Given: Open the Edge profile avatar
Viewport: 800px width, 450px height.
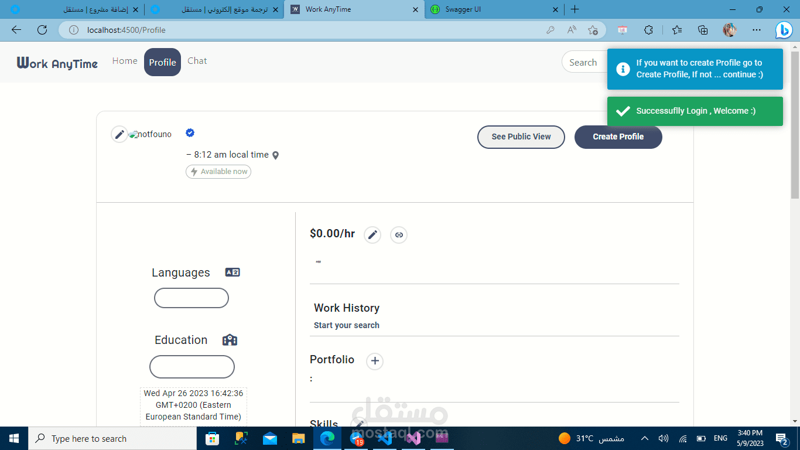Looking at the screenshot, I should 730,30.
